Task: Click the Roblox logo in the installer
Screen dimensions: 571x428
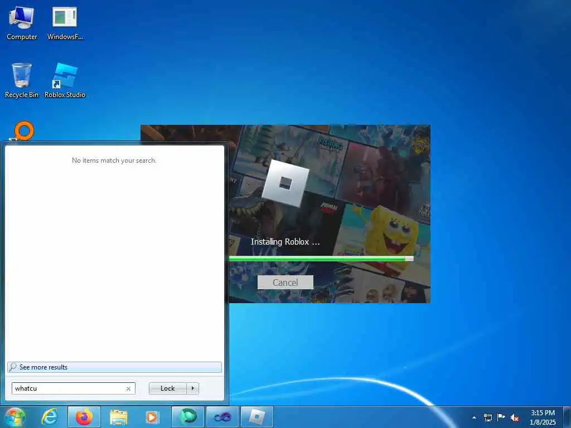Action: coord(285,183)
